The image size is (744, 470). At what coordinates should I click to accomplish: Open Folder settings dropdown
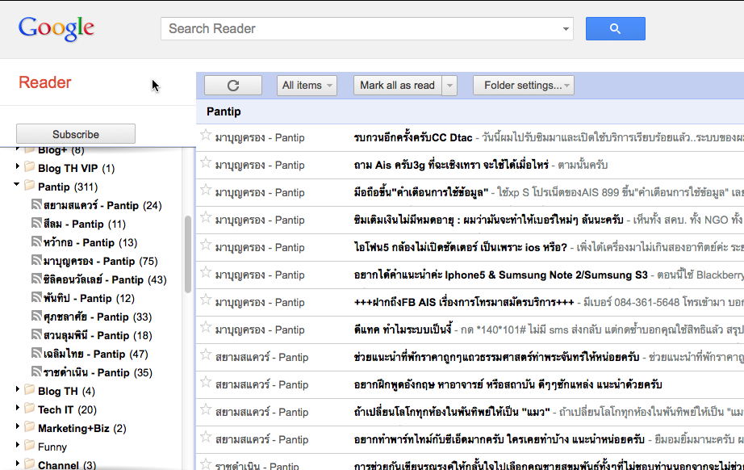(x=524, y=86)
